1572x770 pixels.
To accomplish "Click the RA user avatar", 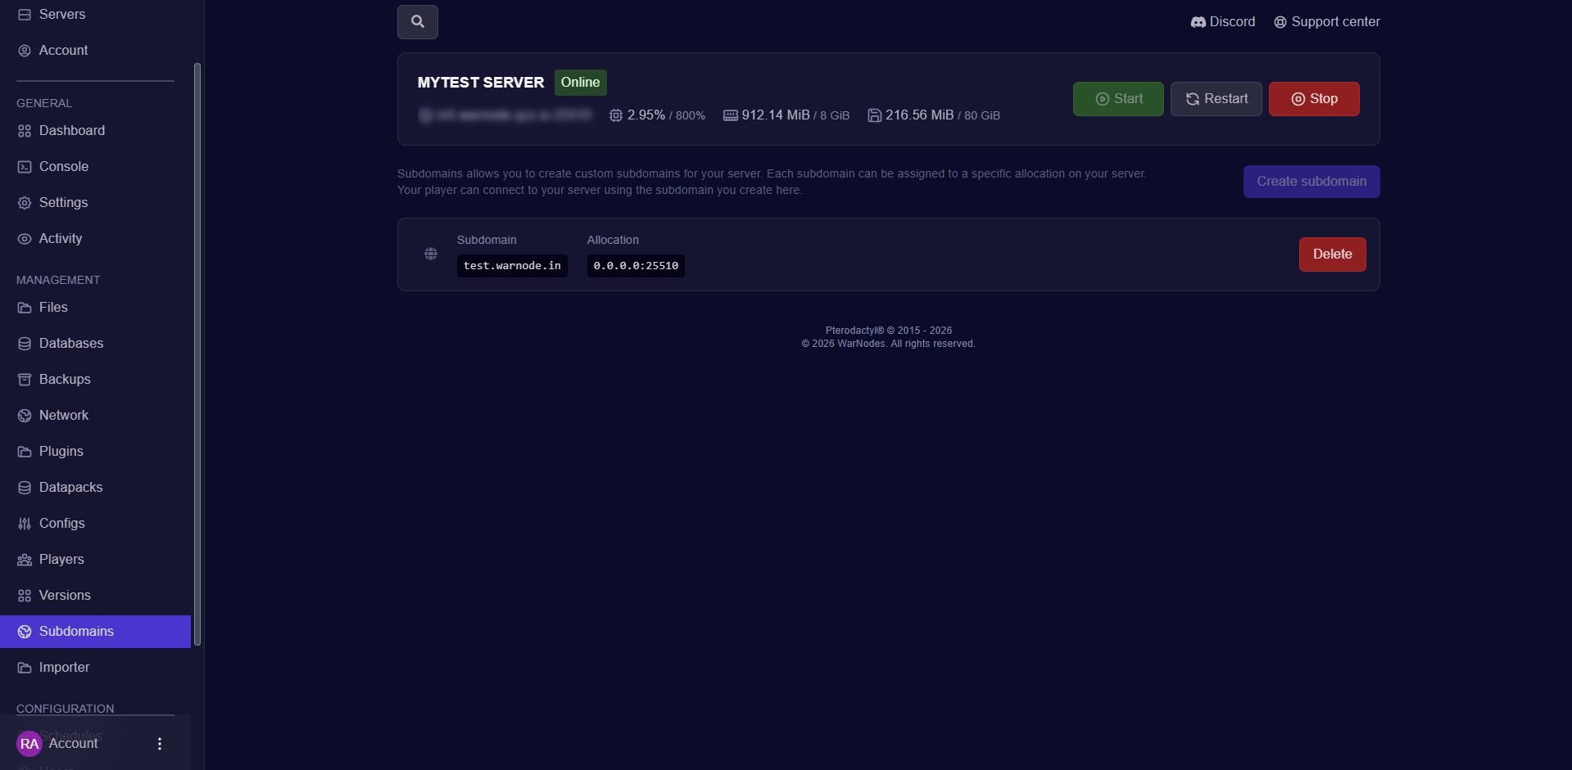I will (x=29, y=744).
